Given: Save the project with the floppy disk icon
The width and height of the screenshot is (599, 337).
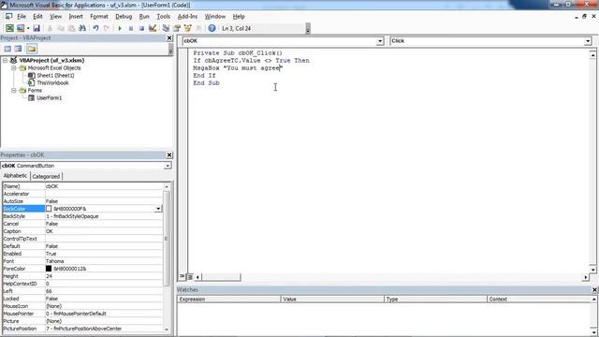Looking at the screenshot, I should point(37,28).
